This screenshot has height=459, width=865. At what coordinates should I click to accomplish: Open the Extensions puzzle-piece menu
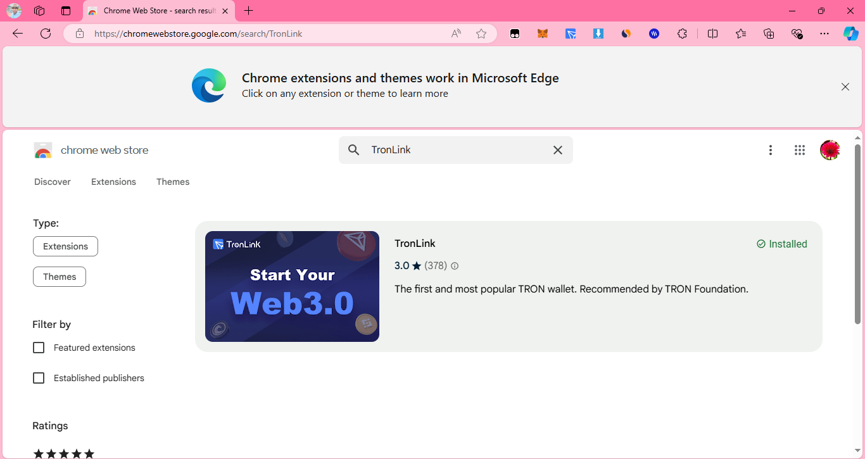tap(682, 34)
